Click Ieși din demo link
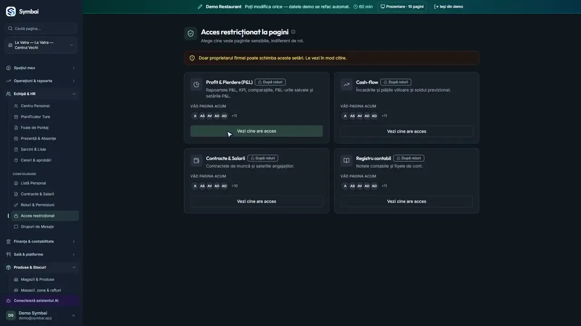Image resolution: width=581 pixels, height=326 pixels. tap(448, 7)
